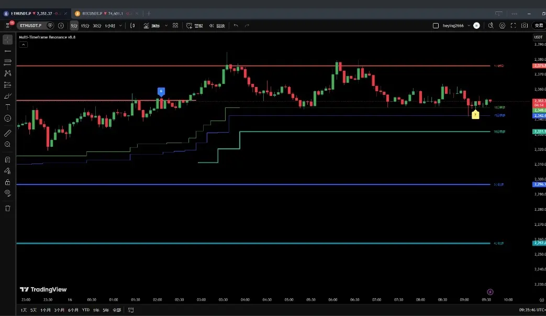Expand favorite indicators dropdown arrow

[166, 26]
